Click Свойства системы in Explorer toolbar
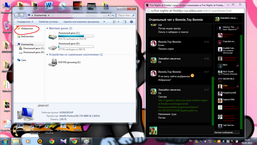Image resolution: width=257 pixels, height=145 pixels. point(48,22)
